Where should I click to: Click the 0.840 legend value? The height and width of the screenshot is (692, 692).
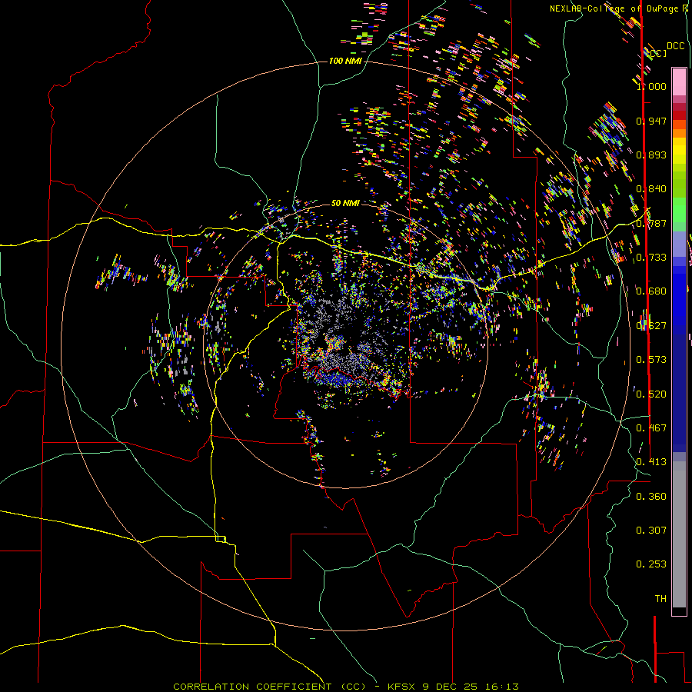click(651, 189)
